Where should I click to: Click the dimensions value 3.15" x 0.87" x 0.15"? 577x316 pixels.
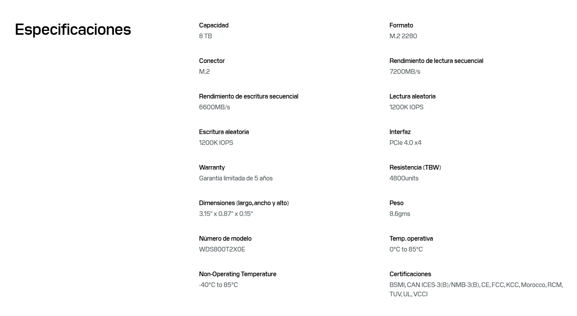click(x=226, y=214)
